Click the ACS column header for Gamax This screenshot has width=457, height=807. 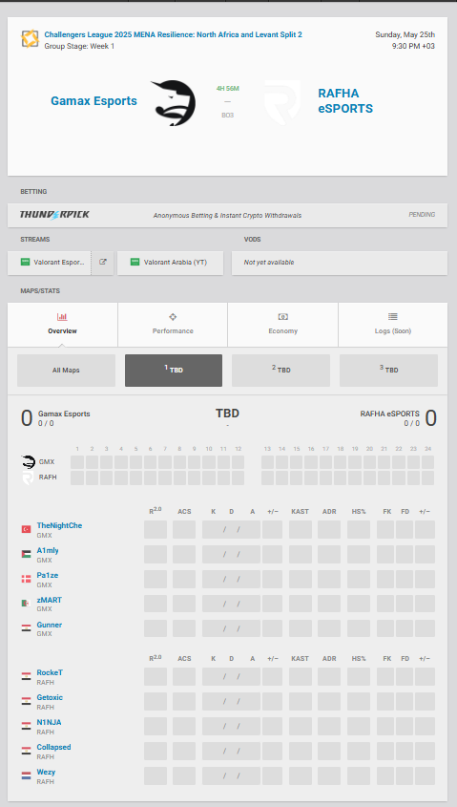coord(184,511)
